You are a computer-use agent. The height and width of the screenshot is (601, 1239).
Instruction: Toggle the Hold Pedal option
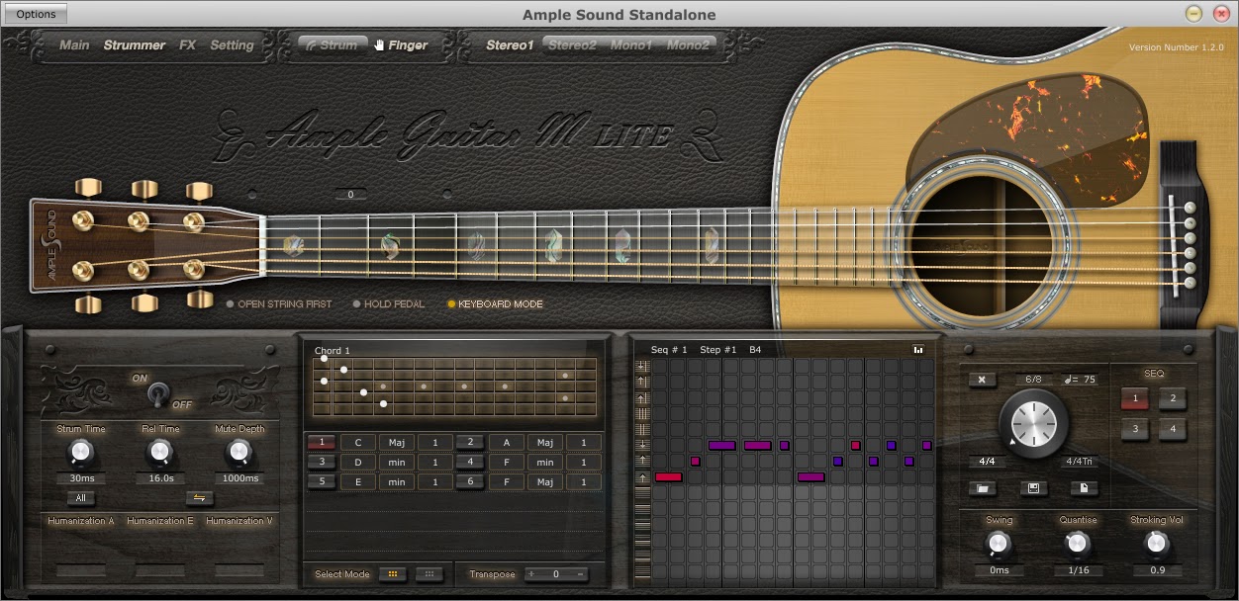388,304
